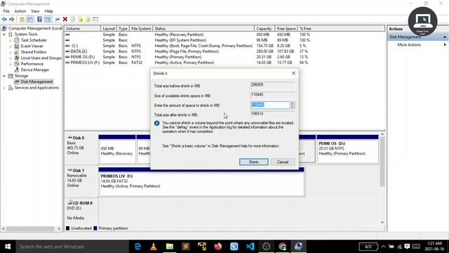Click the Shrink button
This screenshot has height=253, width=449.
coord(254,162)
